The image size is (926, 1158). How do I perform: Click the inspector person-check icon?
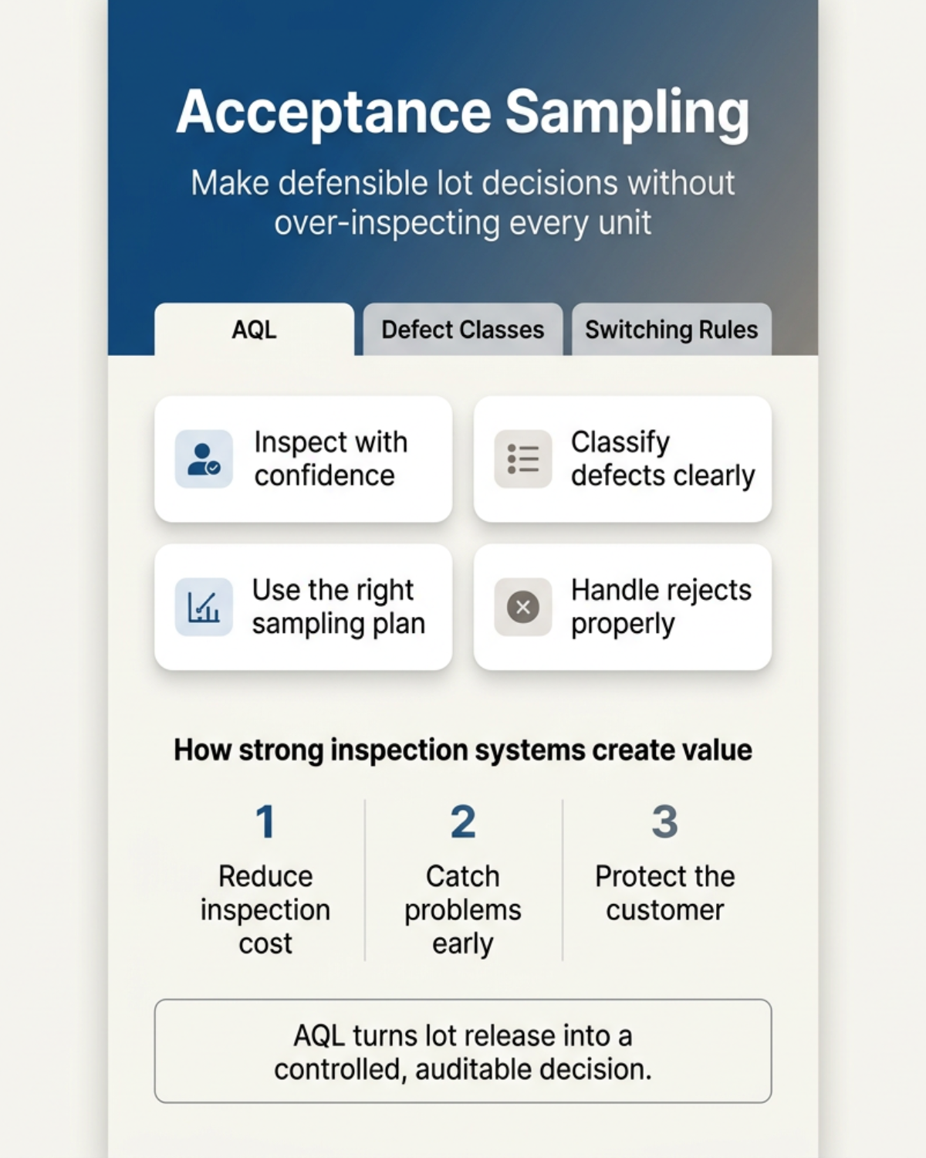point(204,459)
